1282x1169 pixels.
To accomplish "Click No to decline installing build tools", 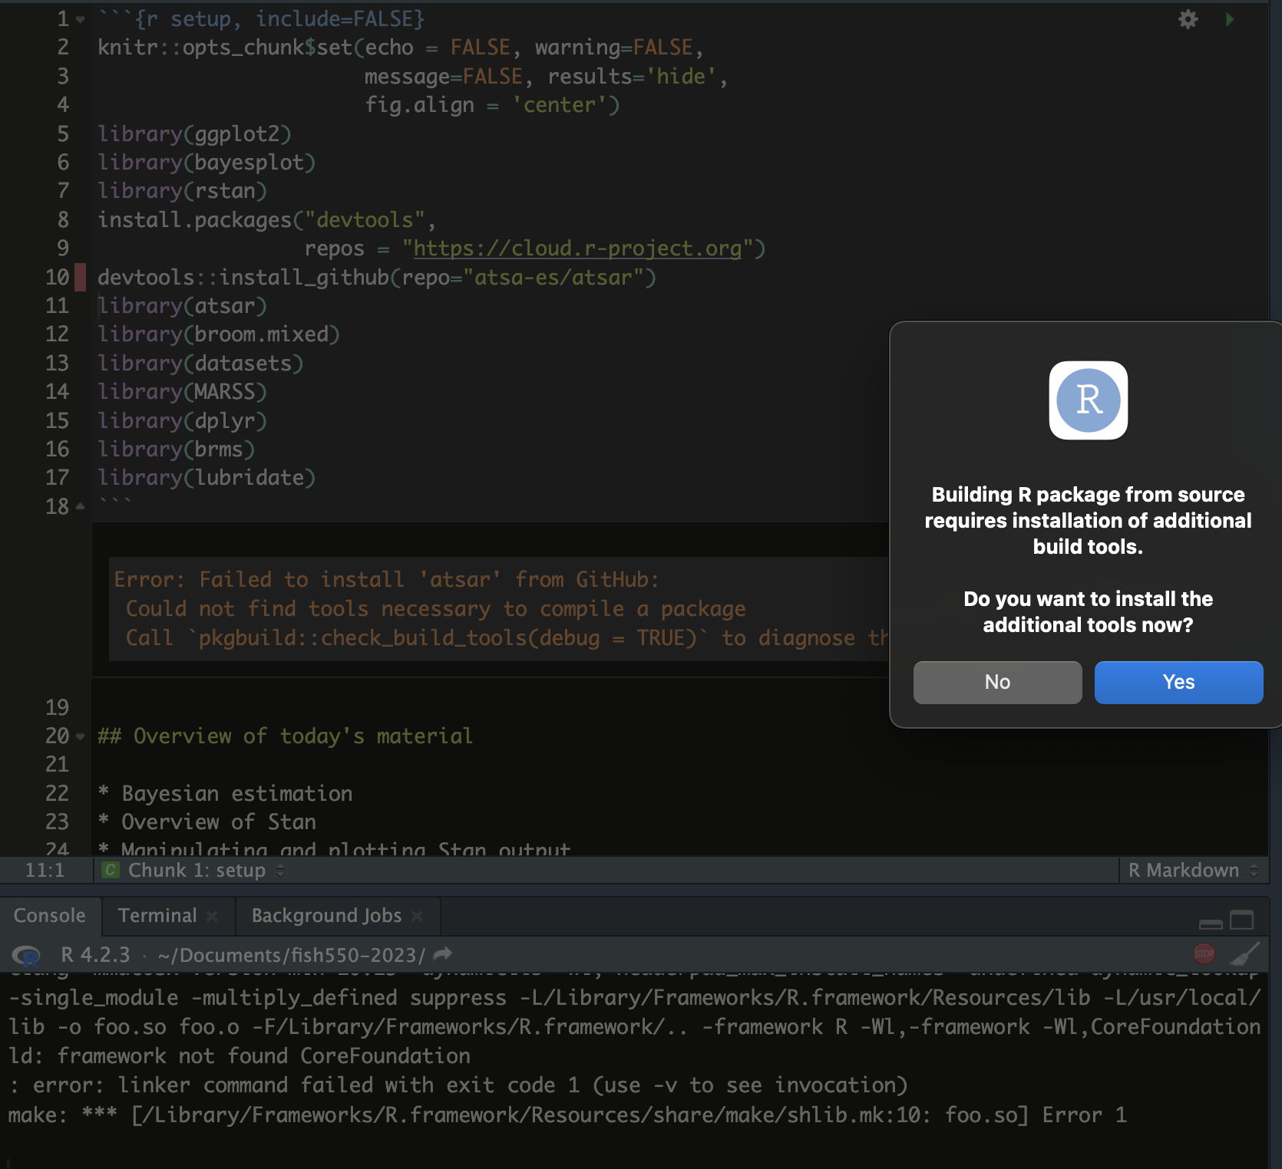I will coord(997,682).
